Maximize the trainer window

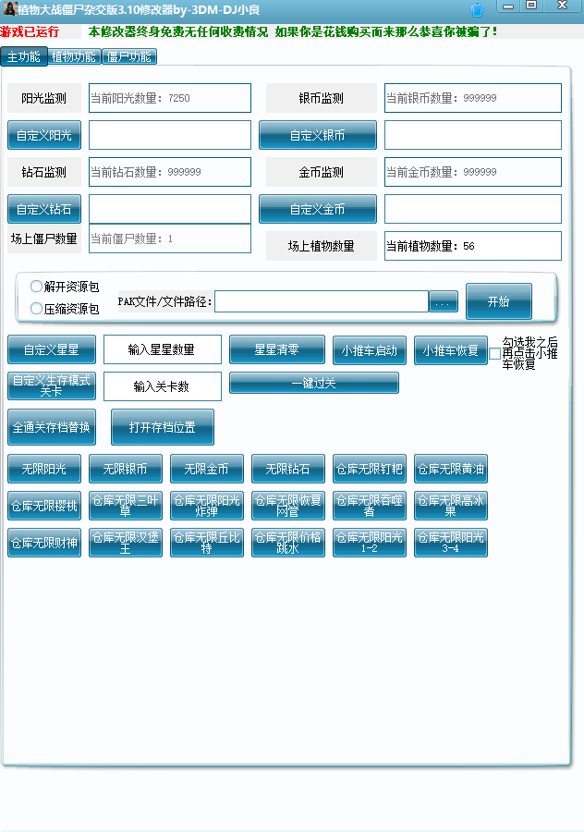coord(531,6)
